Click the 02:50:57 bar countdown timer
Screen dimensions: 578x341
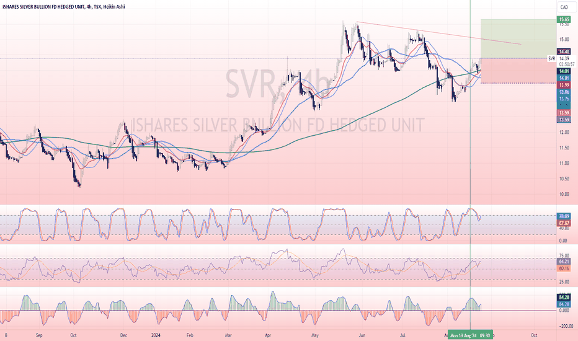[567, 64]
